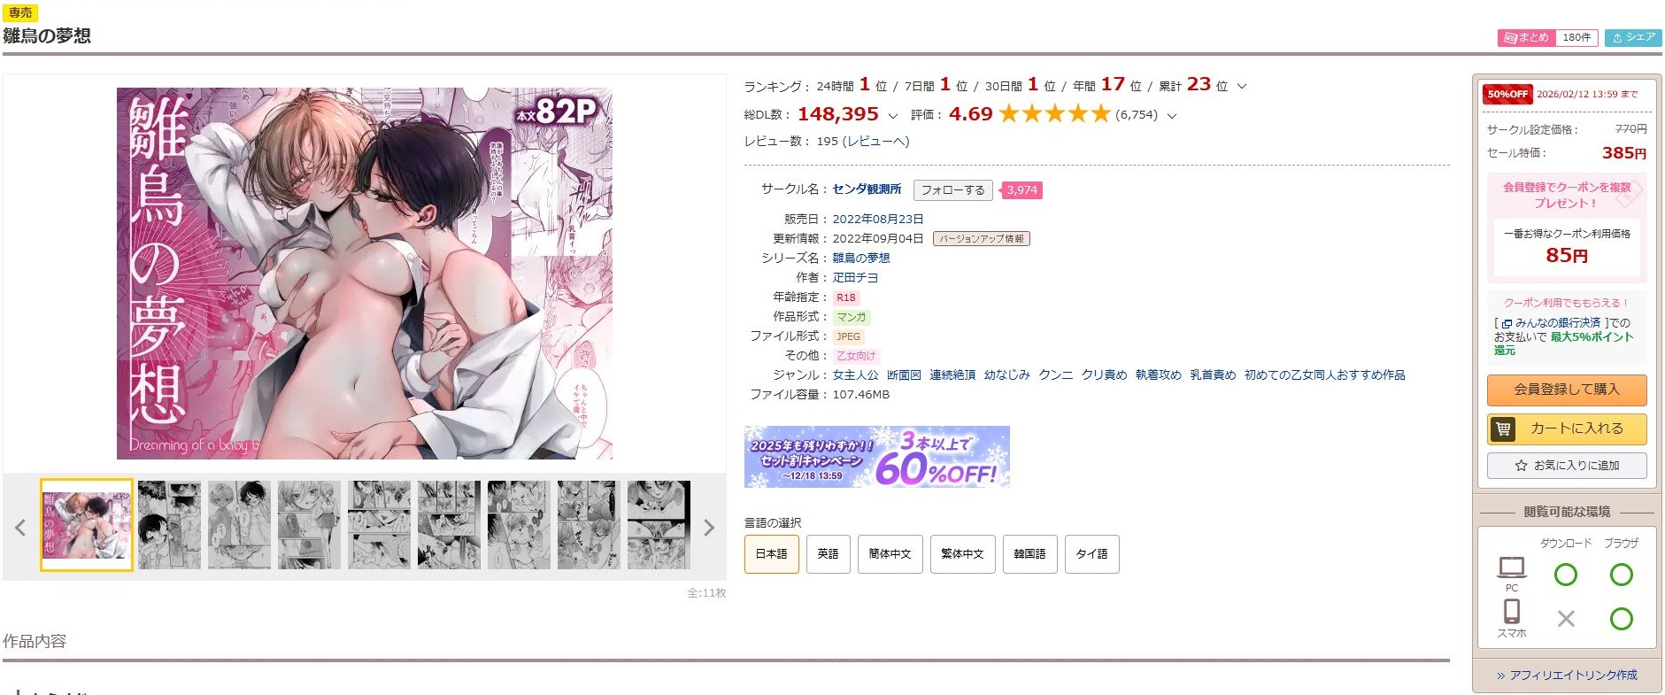The width and height of the screenshot is (1665, 695).
Task: Expand the 総DL数 download count chevron
Action: 892,116
